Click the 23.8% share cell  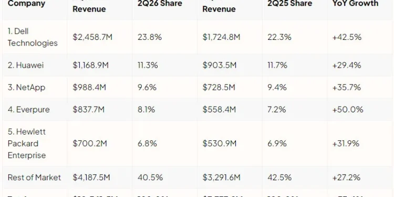[x=150, y=37]
